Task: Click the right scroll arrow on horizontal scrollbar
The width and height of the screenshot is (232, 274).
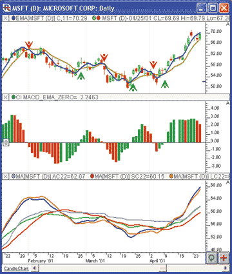Action: coord(226,268)
